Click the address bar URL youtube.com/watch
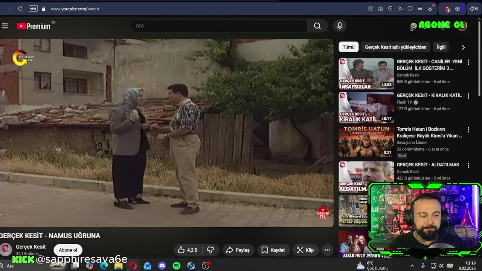 [x=75, y=9]
